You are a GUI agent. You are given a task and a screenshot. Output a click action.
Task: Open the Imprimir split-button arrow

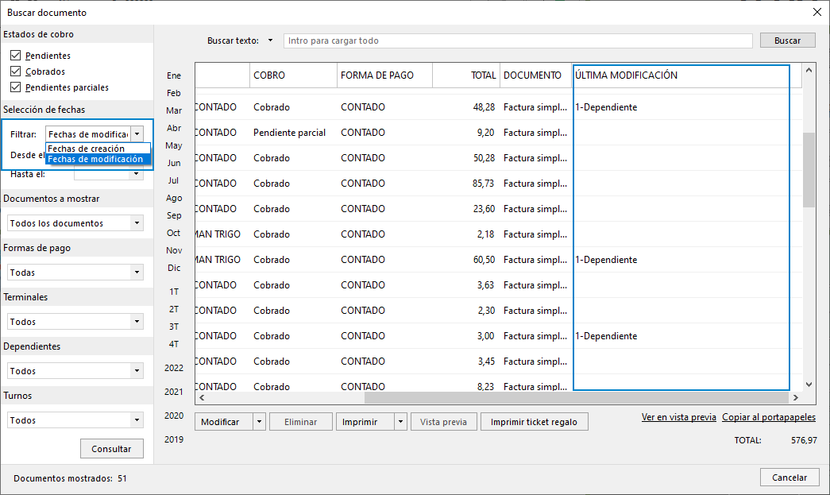401,421
